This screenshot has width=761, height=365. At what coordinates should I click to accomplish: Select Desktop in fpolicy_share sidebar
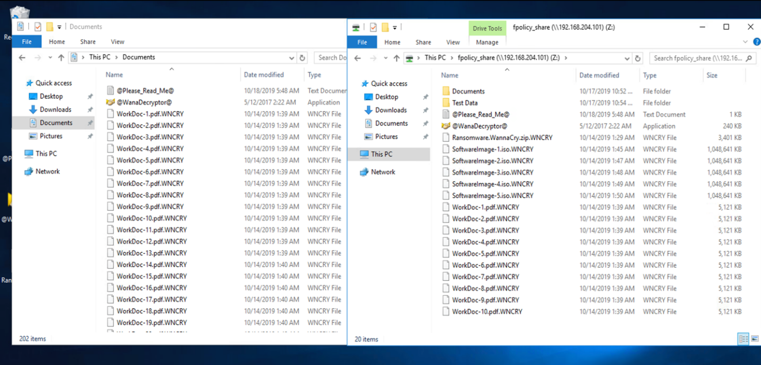pyautogui.click(x=387, y=97)
